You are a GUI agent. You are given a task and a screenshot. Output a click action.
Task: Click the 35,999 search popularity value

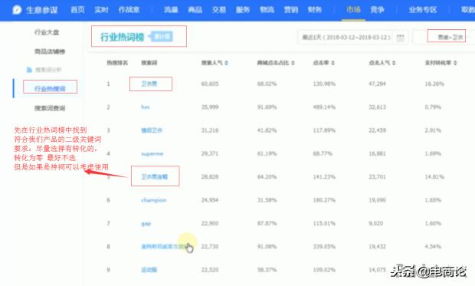coord(210,107)
